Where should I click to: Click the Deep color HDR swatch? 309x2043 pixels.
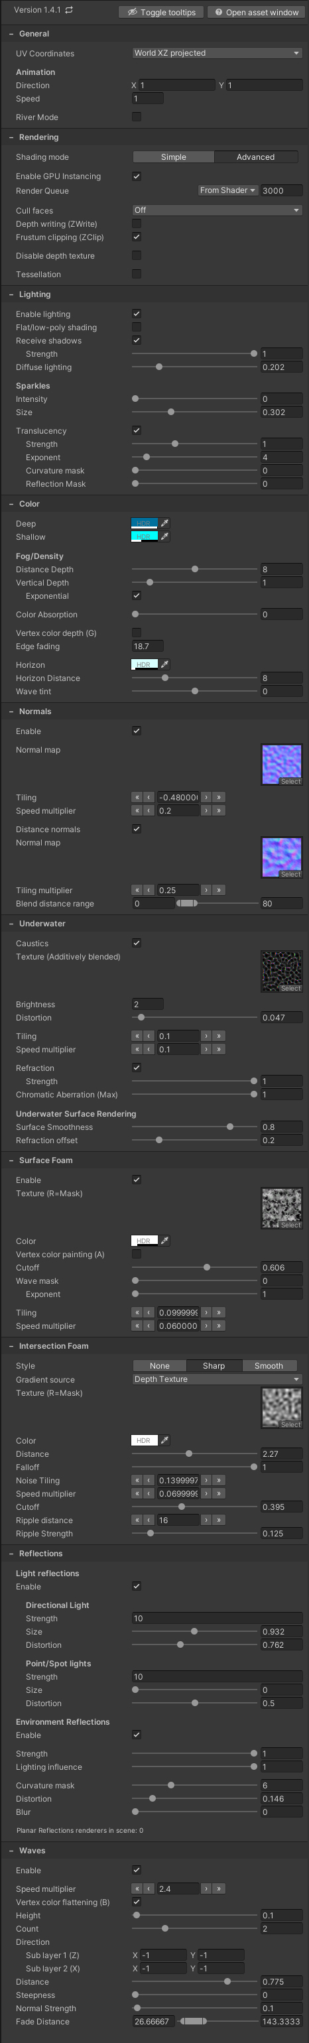coord(144,523)
